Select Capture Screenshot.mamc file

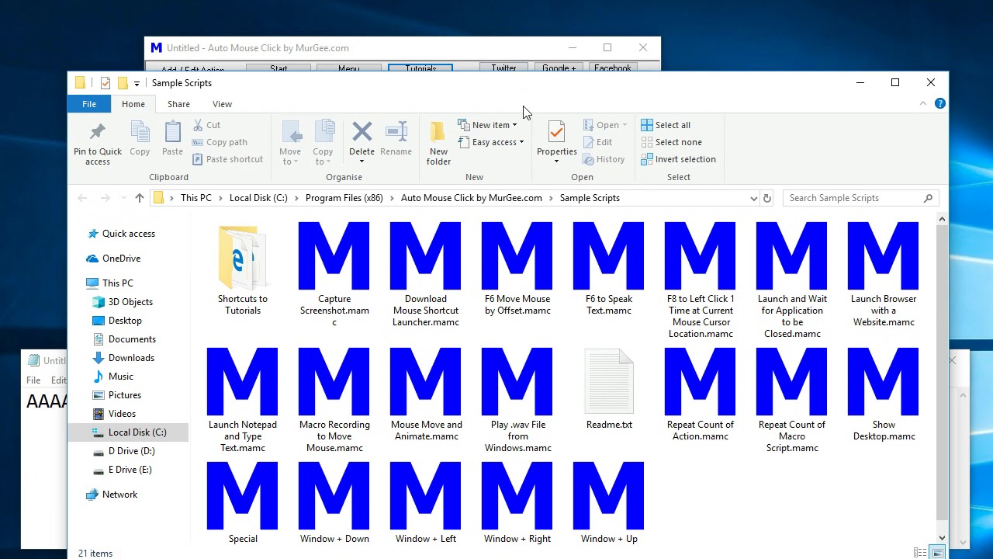tap(334, 274)
